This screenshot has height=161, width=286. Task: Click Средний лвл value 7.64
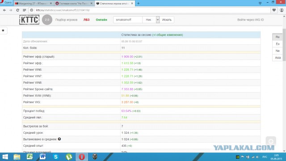(124, 117)
